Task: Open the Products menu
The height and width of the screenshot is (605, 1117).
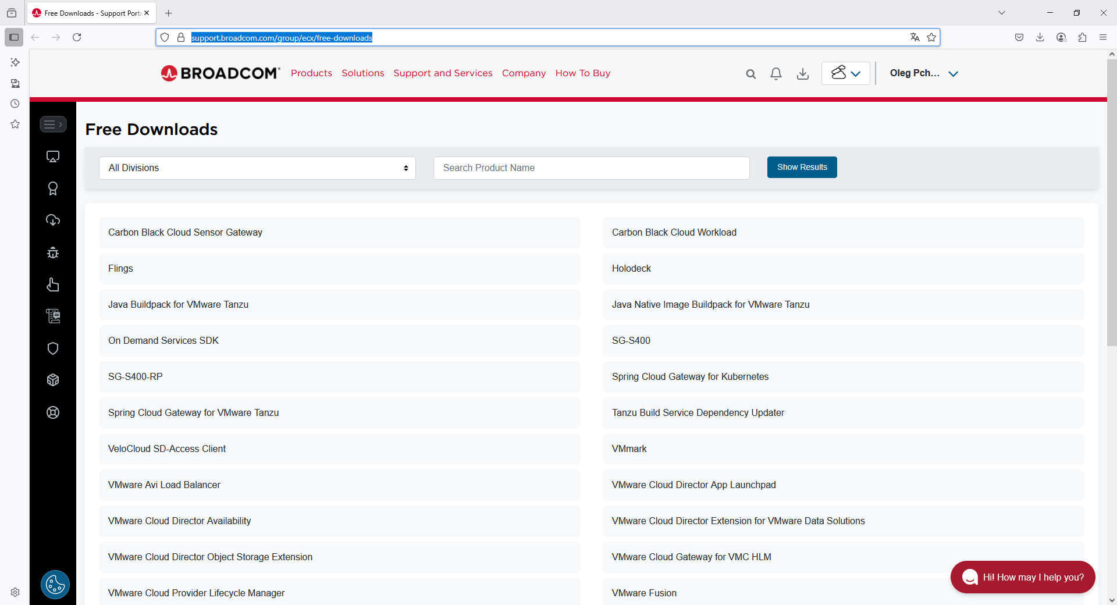Action: (x=311, y=73)
